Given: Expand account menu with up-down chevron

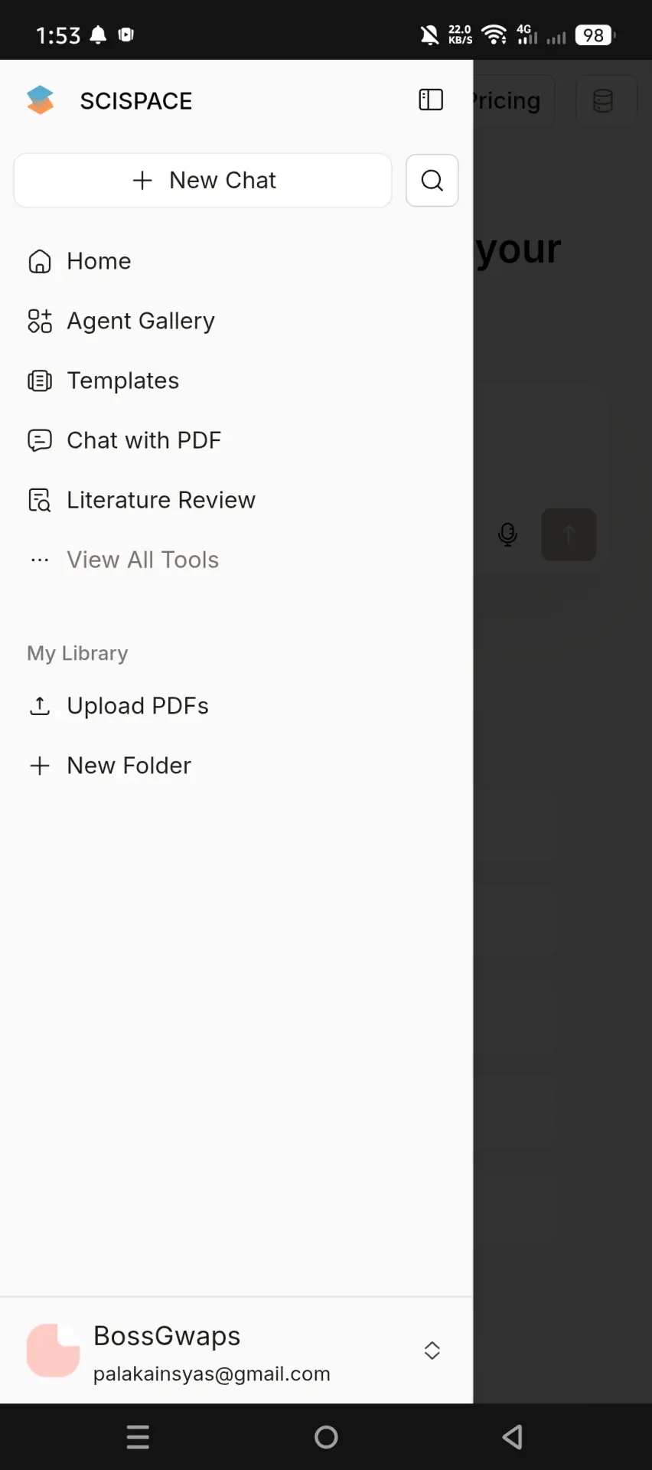Looking at the screenshot, I should (x=432, y=1351).
